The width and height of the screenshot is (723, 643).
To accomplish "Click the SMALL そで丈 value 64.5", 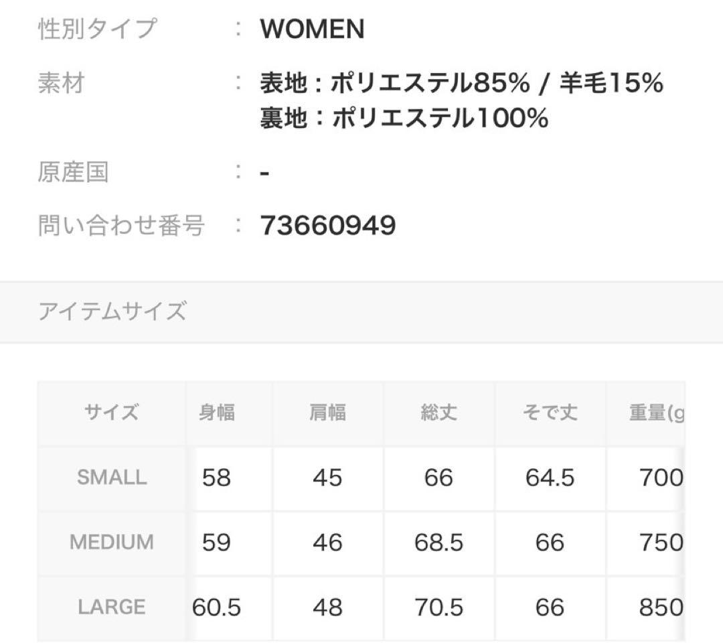I will pyautogui.click(x=550, y=478).
